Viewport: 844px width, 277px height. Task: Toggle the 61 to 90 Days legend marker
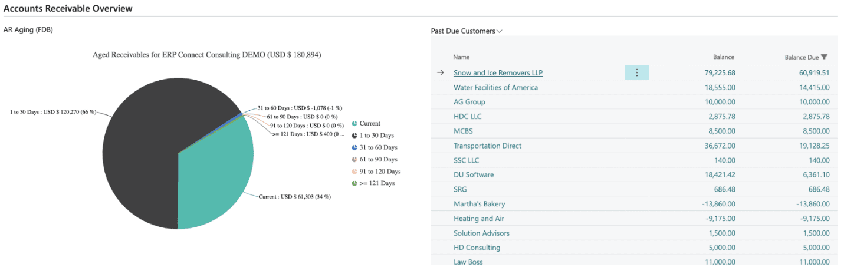click(354, 160)
